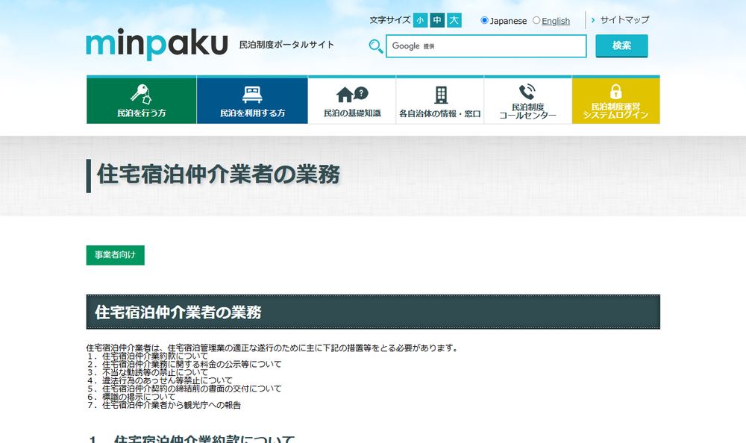Click the phone icon for 民泊制度コールセンター
The image size is (746, 443).
pos(527,92)
